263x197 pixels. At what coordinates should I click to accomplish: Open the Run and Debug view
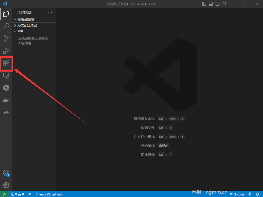pos(6,51)
